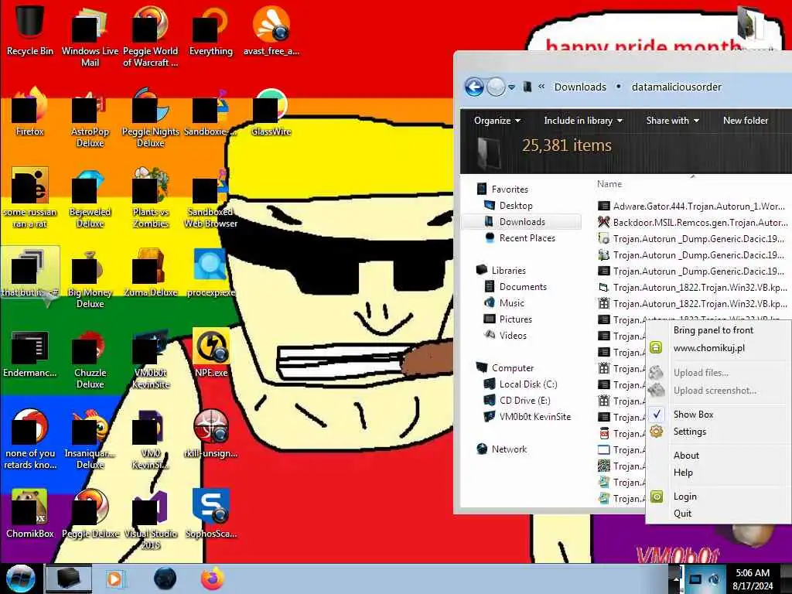Open www.chomikuj.pl from the context menu
This screenshot has height=594, width=792.
[708, 348]
